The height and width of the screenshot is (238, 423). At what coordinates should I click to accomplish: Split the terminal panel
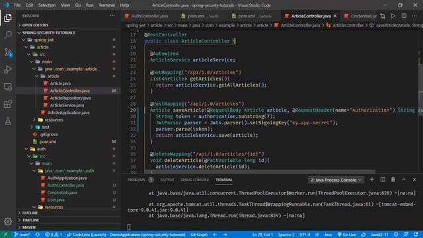383,180
